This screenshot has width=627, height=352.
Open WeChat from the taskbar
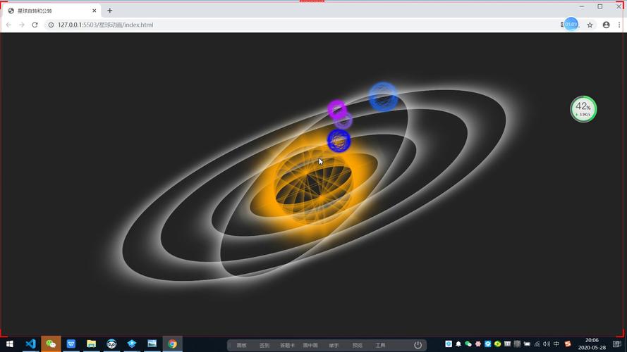tap(51, 344)
